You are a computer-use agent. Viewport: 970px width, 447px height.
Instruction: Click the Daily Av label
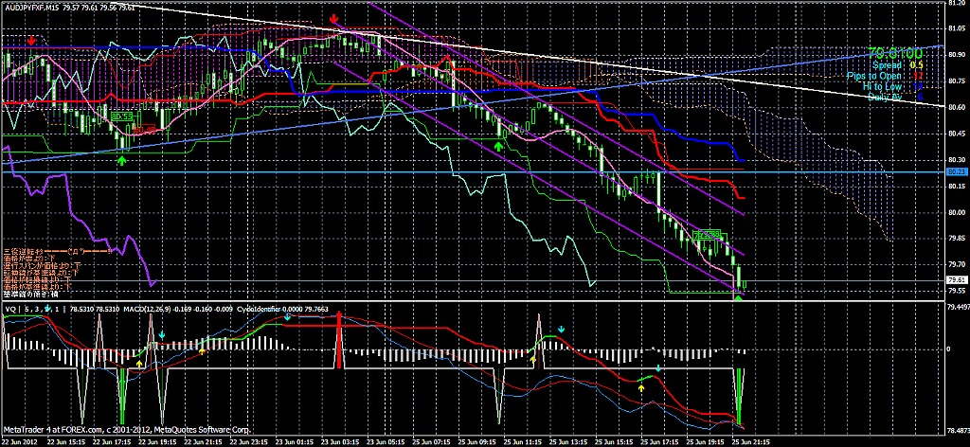[x=886, y=97]
